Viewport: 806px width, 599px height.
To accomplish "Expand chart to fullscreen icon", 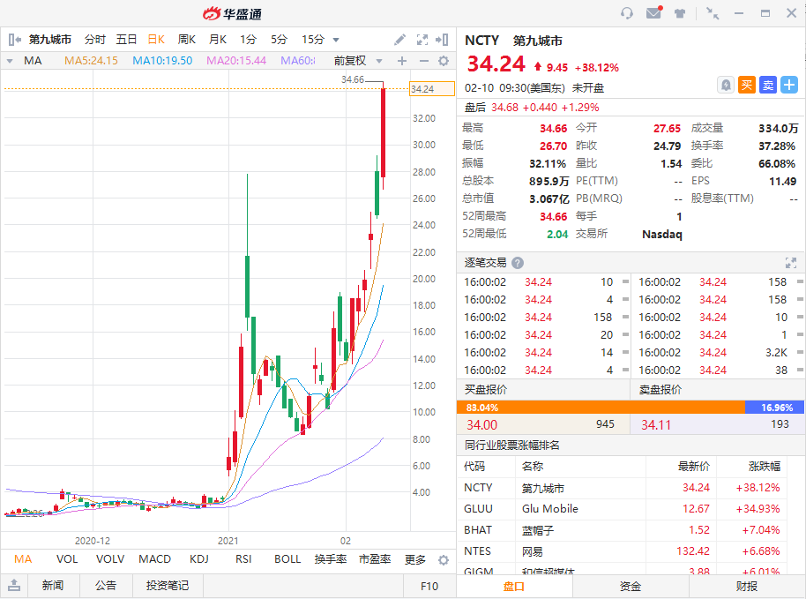I will 422,40.
